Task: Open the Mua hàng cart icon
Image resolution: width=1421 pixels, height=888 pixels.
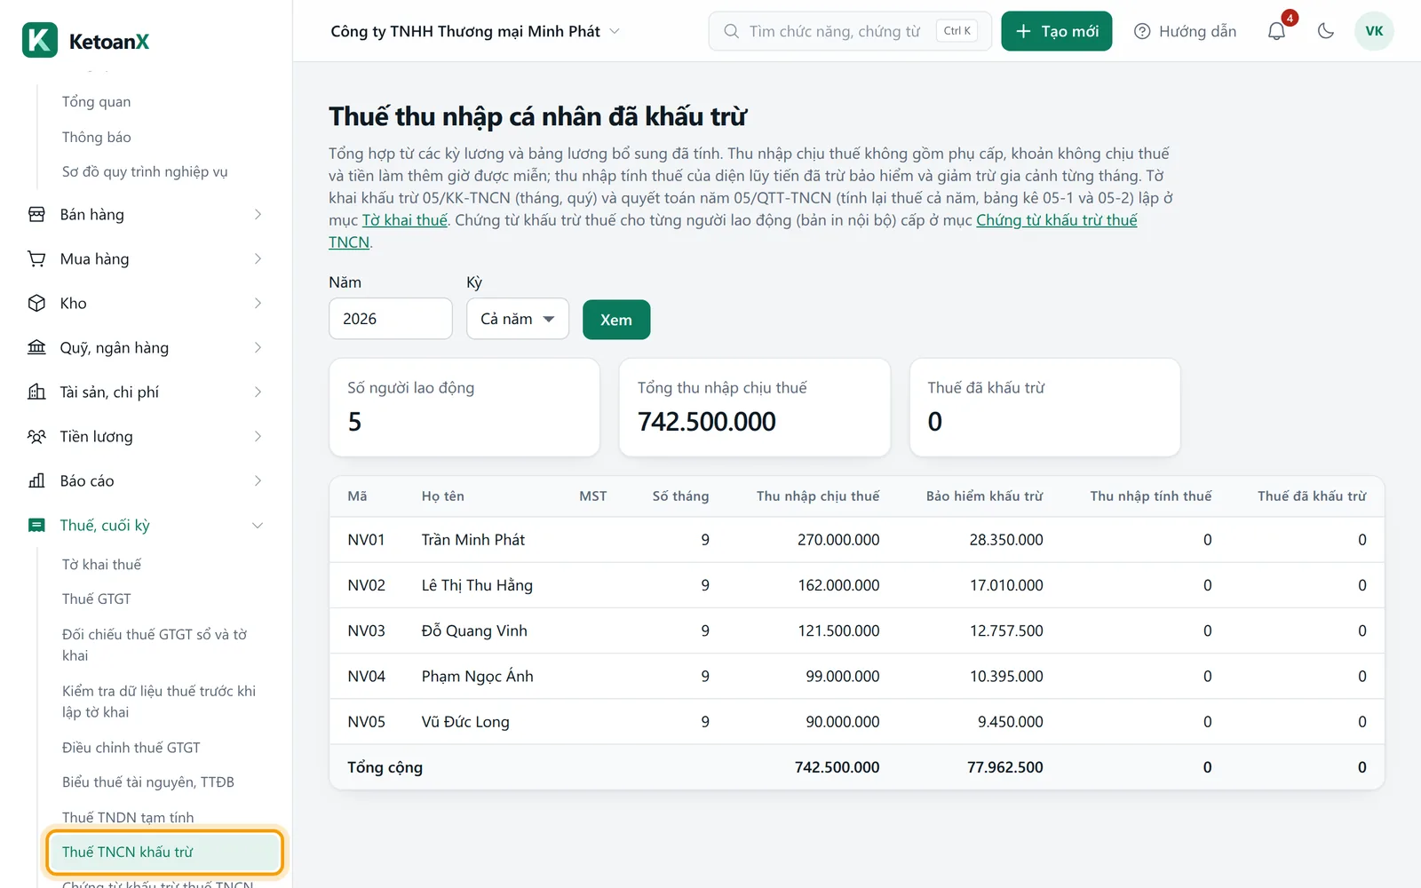Action: pos(36,258)
